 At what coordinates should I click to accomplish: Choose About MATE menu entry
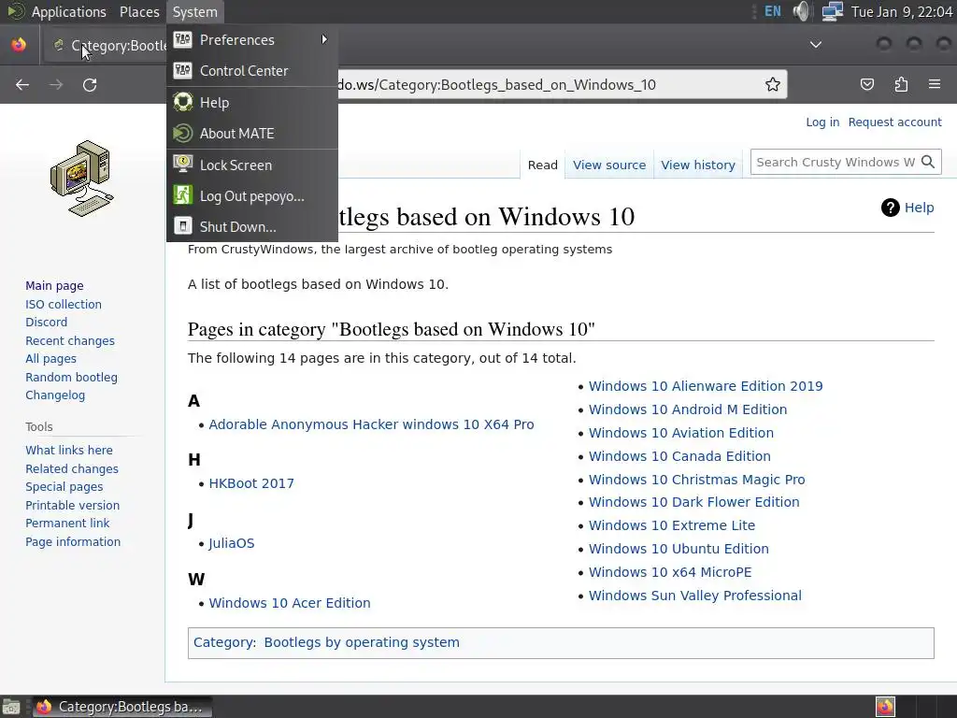[252, 133]
